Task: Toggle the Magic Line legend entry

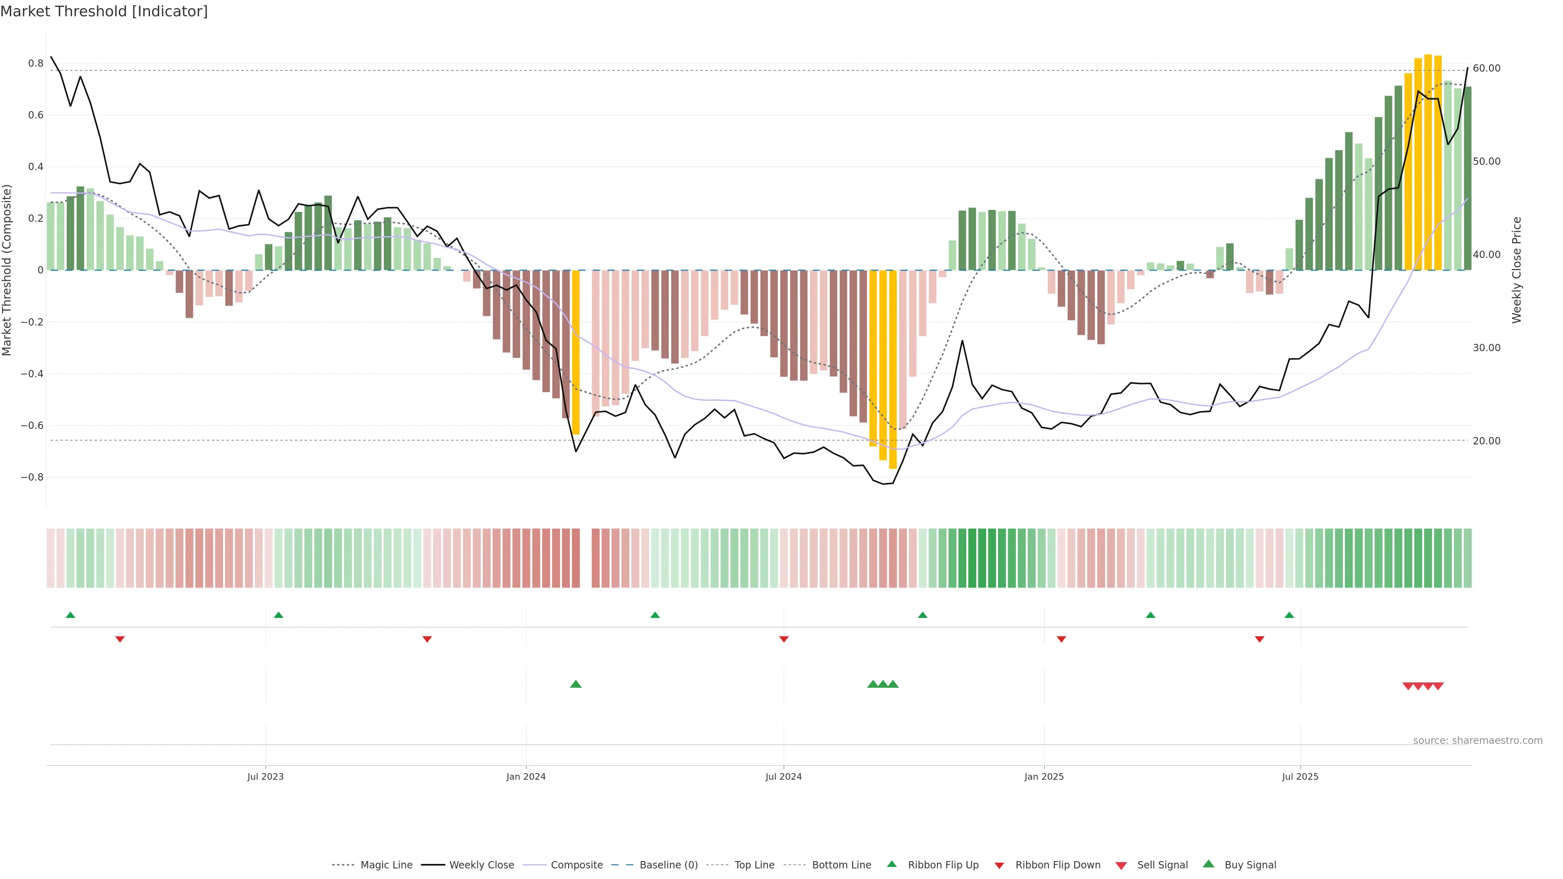Action: point(386,865)
